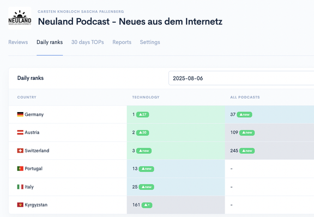Click the Kyrgyzstan country name
Screen dimensions: 314x217
pyautogui.click(x=36, y=205)
